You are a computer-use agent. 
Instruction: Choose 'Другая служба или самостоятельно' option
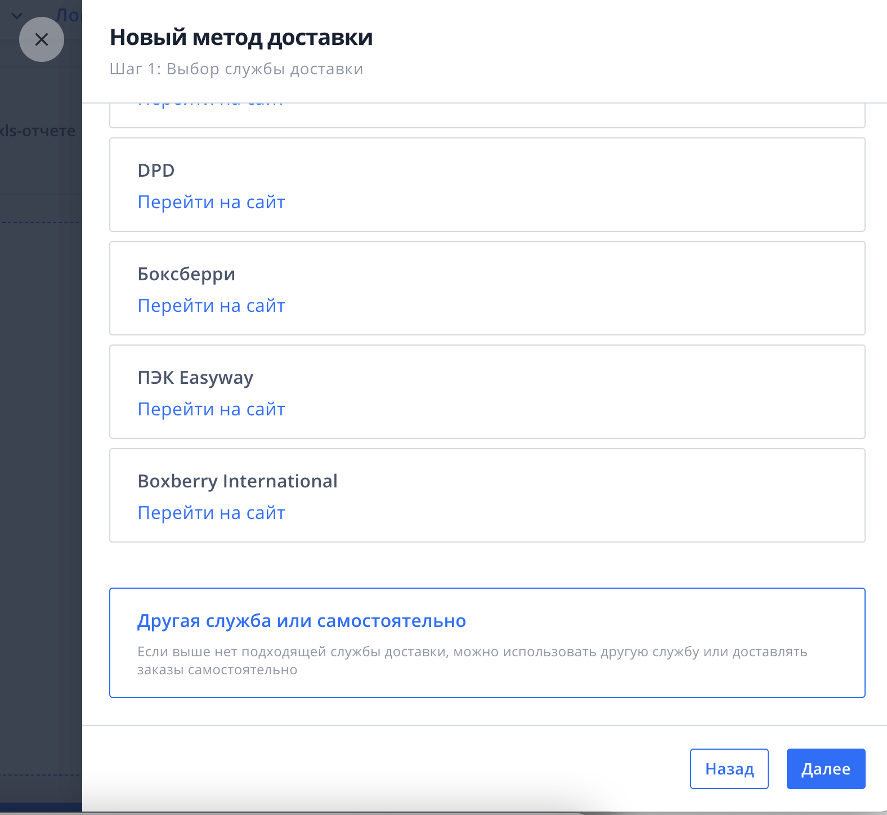point(487,643)
